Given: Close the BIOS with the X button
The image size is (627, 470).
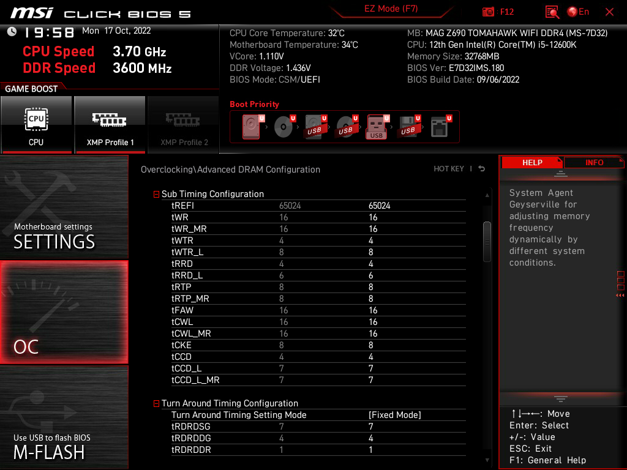Looking at the screenshot, I should click(x=609, y=12).
